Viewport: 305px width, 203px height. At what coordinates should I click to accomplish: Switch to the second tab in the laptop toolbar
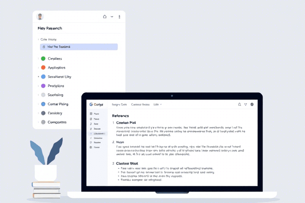tap(140, 105)
